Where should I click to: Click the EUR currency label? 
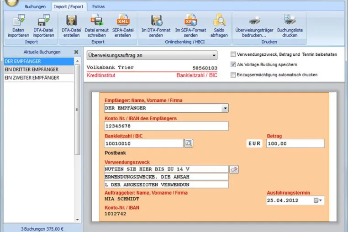coord(254,143)
